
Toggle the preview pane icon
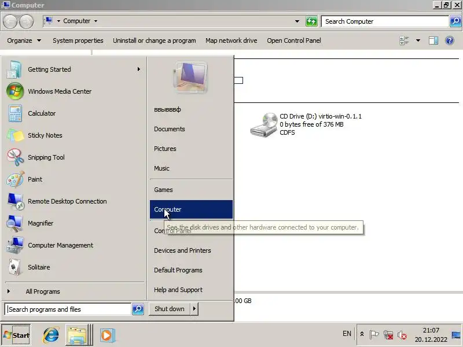[x=433, y=40]
